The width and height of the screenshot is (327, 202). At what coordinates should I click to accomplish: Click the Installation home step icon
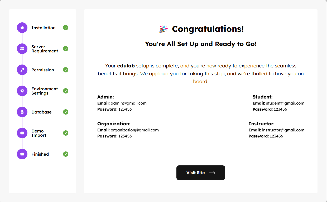[22, 28]
